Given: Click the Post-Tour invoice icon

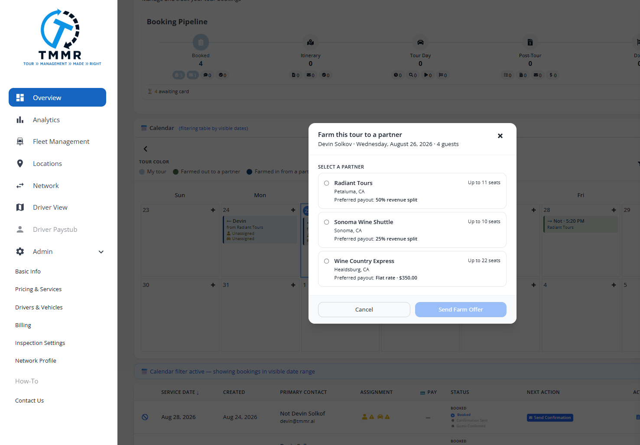Looking at the screenshot, I should pos(530,42).
